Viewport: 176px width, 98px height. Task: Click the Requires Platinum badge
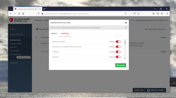24,57
